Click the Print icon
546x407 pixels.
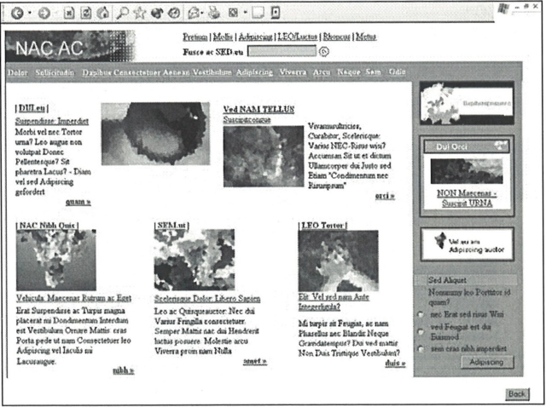(x=214, y=14)
